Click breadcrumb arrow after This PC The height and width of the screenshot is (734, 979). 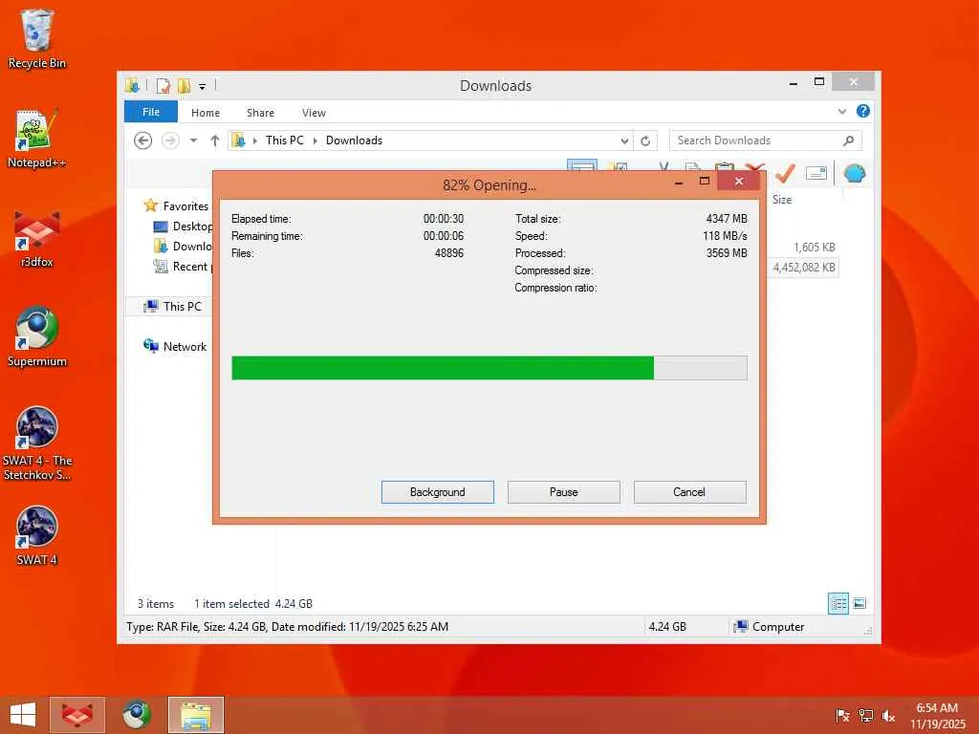pos(315,141)
